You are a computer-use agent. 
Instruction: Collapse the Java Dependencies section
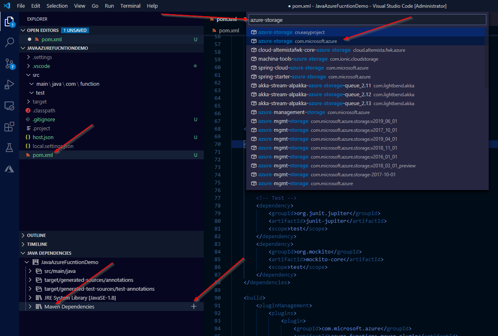coord(49,253)
